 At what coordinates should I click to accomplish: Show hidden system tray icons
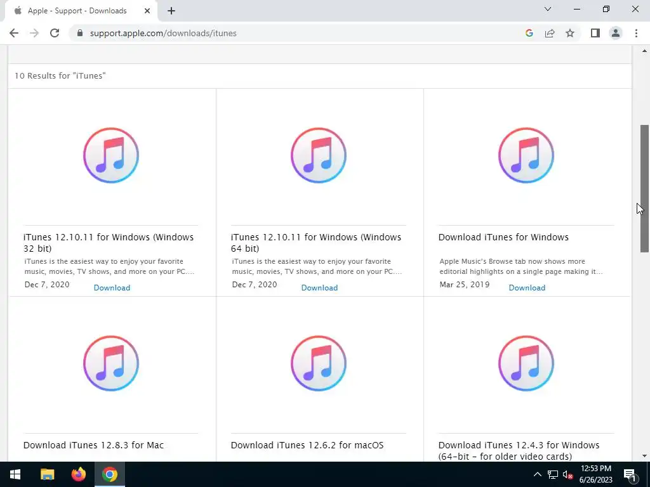click(537, 474)
